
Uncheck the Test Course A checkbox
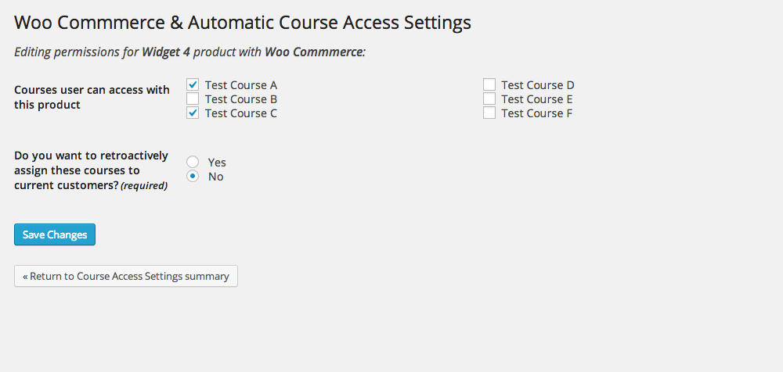pos(193,84)
